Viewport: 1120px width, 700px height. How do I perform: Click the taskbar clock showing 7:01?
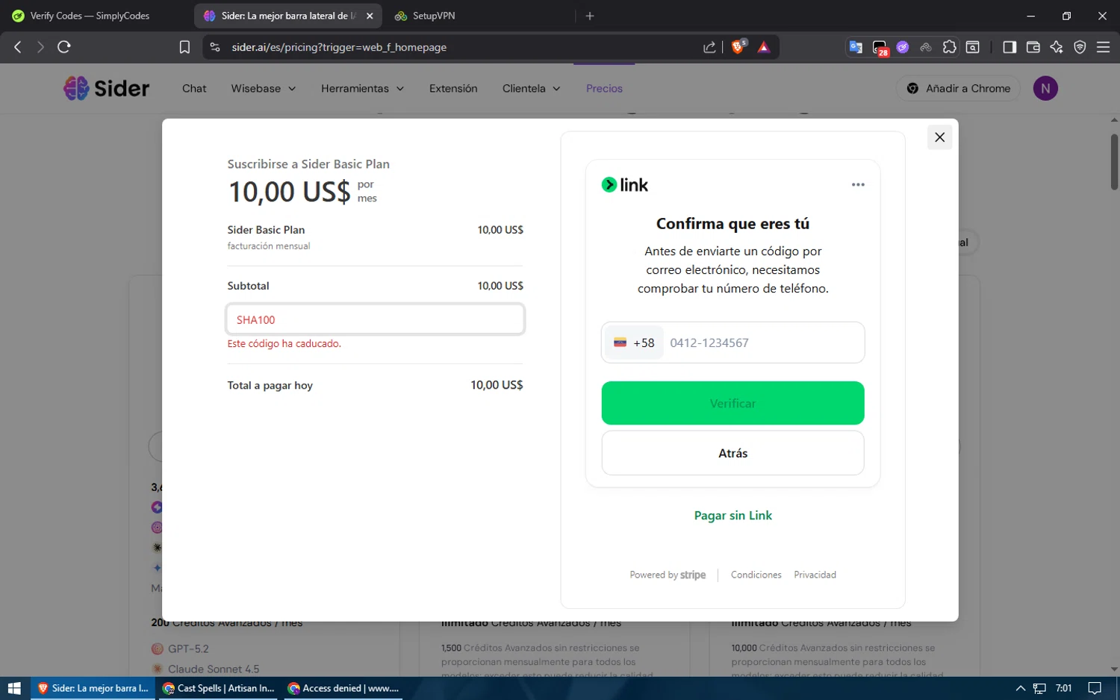tap(1064, 688)
